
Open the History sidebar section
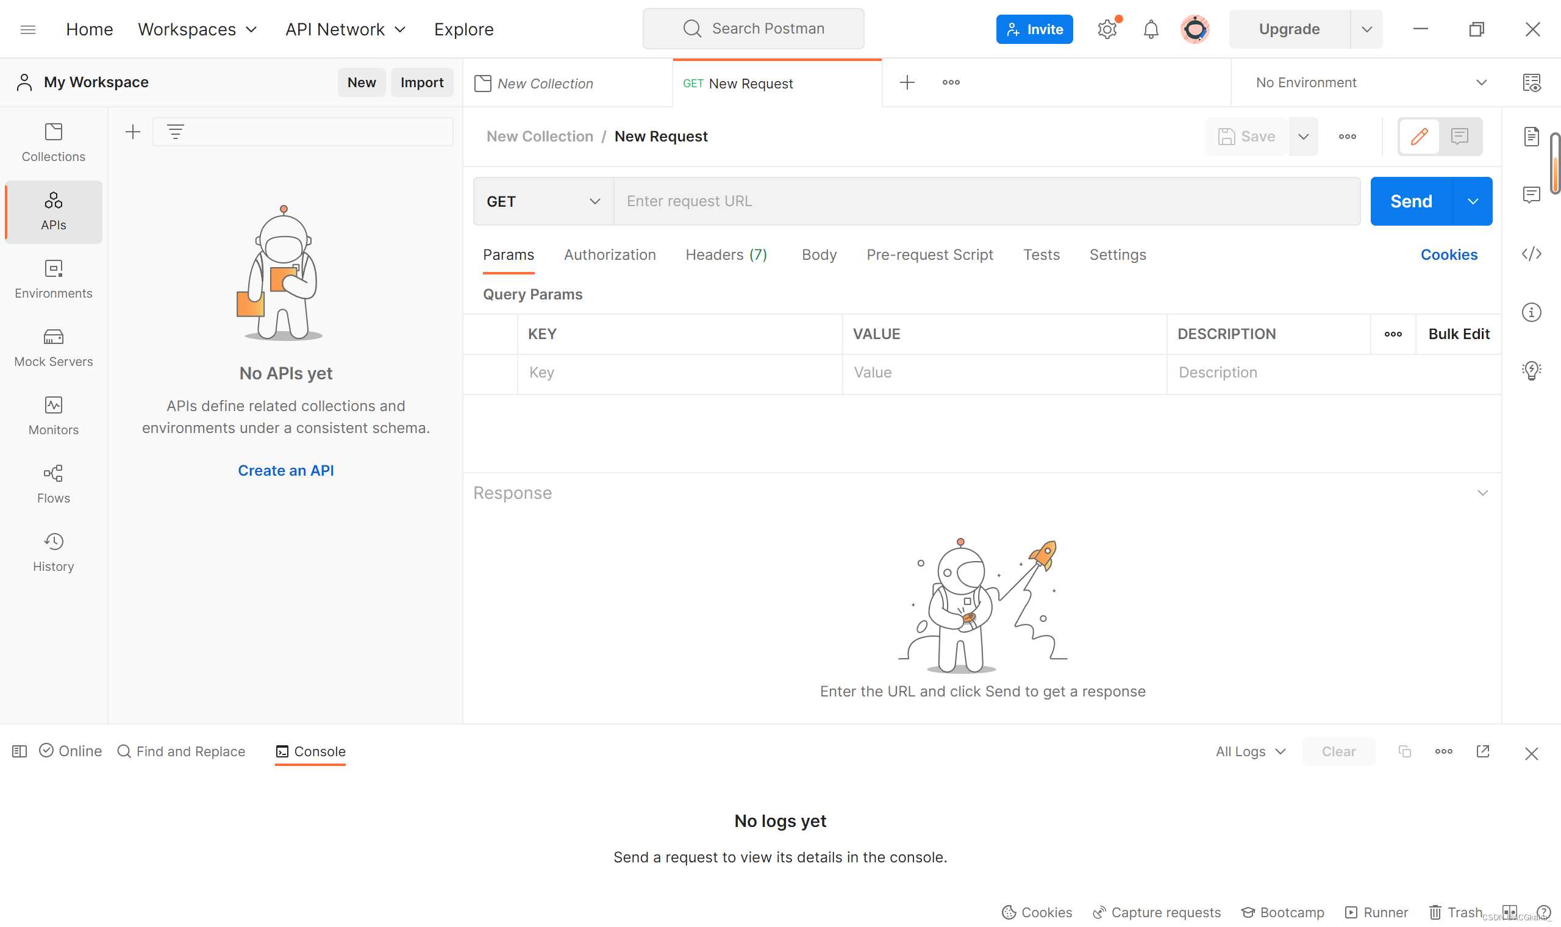coord(53,552)
